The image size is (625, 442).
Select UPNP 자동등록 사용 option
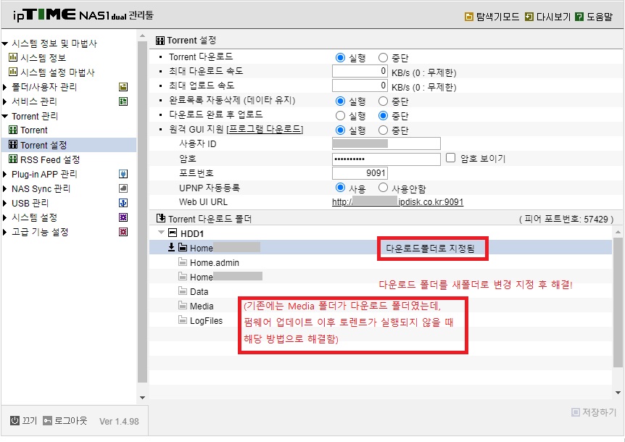point(340,188)
